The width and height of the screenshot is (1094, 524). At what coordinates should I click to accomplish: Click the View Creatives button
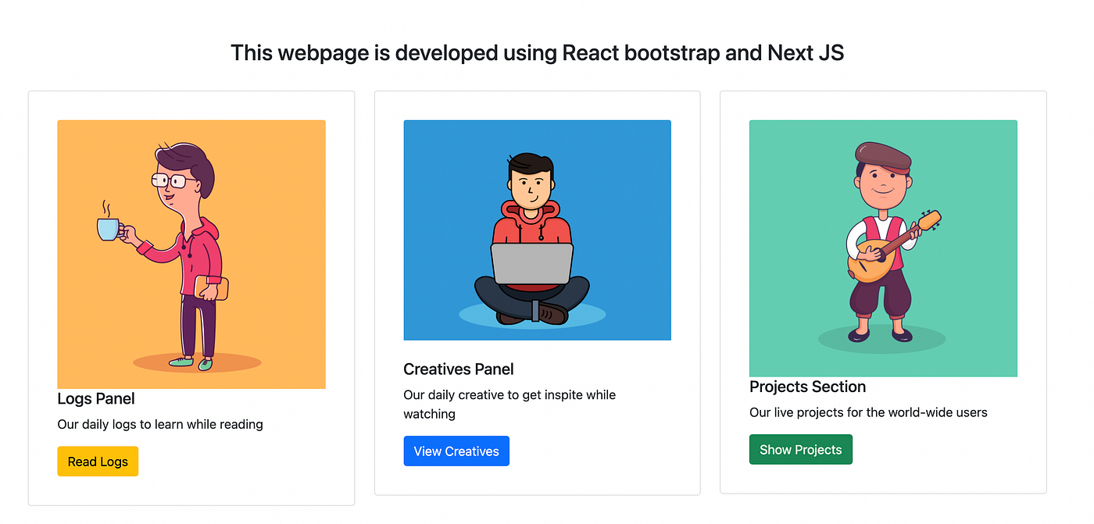[456, 451]
